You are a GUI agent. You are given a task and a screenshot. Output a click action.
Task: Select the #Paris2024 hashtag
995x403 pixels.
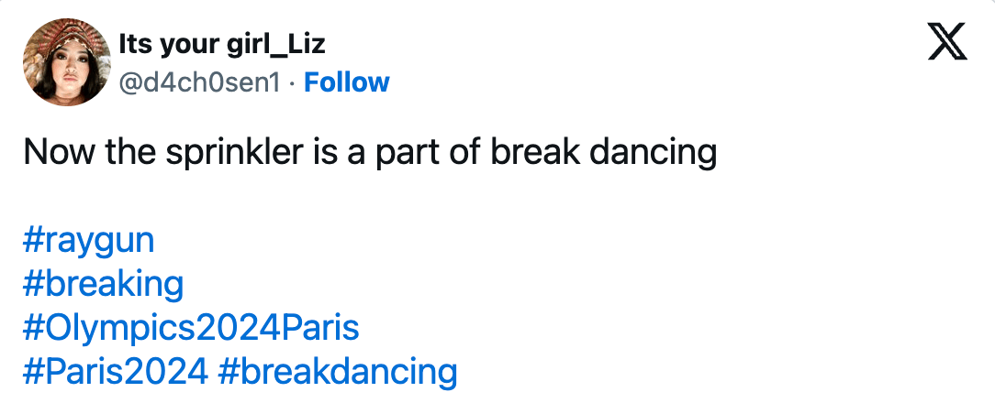click(116, 371)
